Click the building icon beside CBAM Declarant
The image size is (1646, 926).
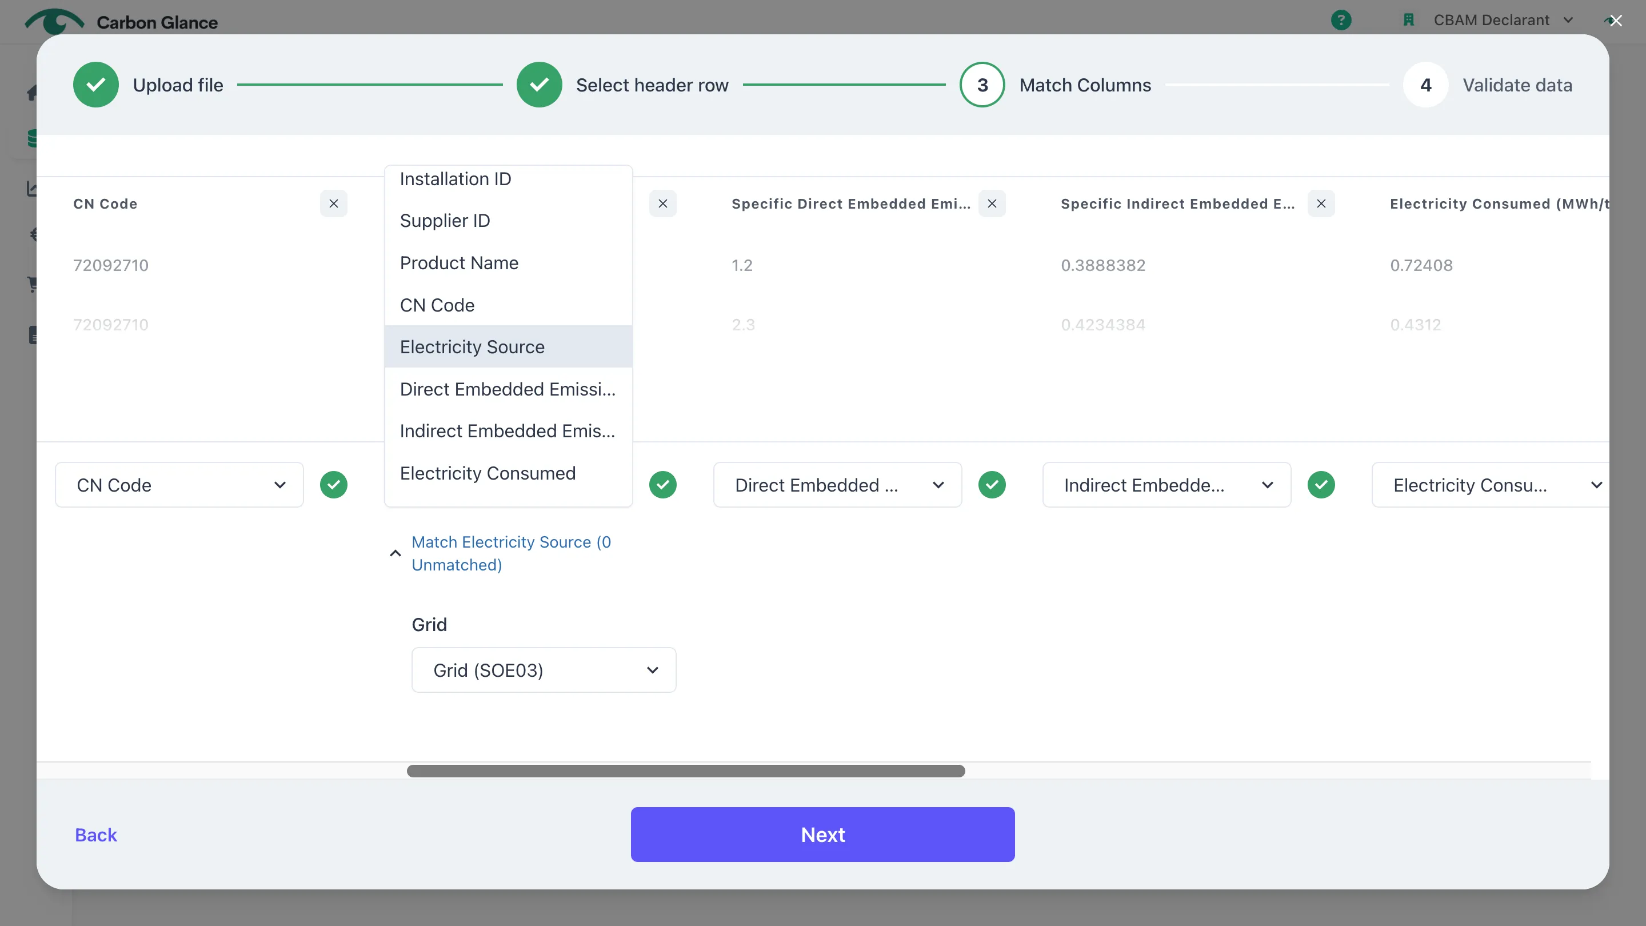point(1408,21)
